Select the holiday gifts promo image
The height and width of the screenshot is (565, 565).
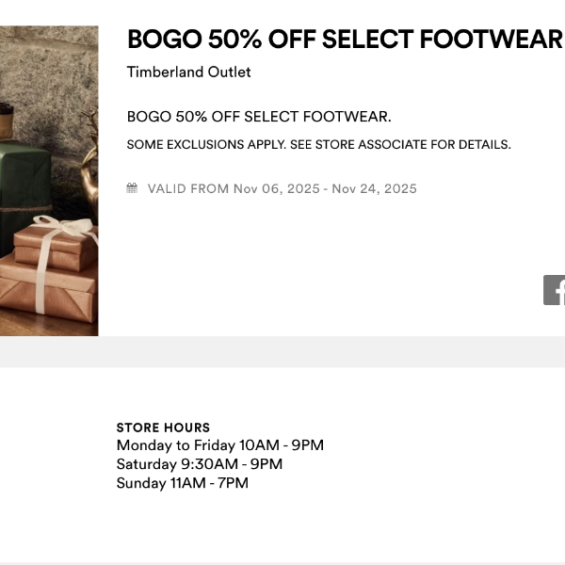tap(49, 181)
